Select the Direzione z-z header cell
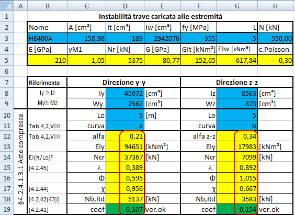295x215 pixels. click(236, 82)
